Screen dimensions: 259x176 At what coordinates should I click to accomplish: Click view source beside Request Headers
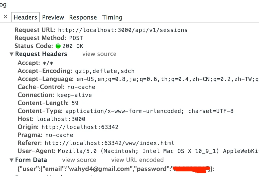99,54
